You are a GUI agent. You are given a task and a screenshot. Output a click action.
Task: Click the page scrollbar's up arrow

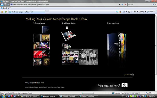click(x=156, y=15)
